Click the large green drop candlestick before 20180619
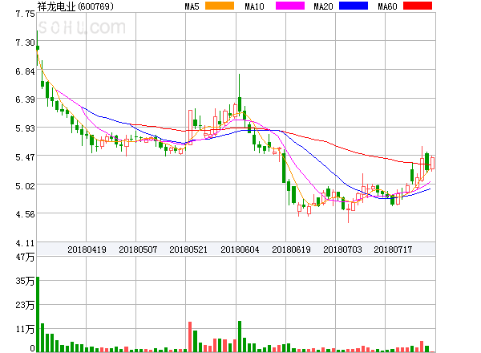 [284, 168]
